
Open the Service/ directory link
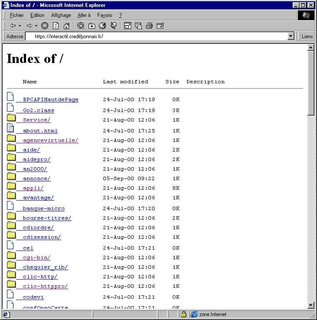(36, 120)
